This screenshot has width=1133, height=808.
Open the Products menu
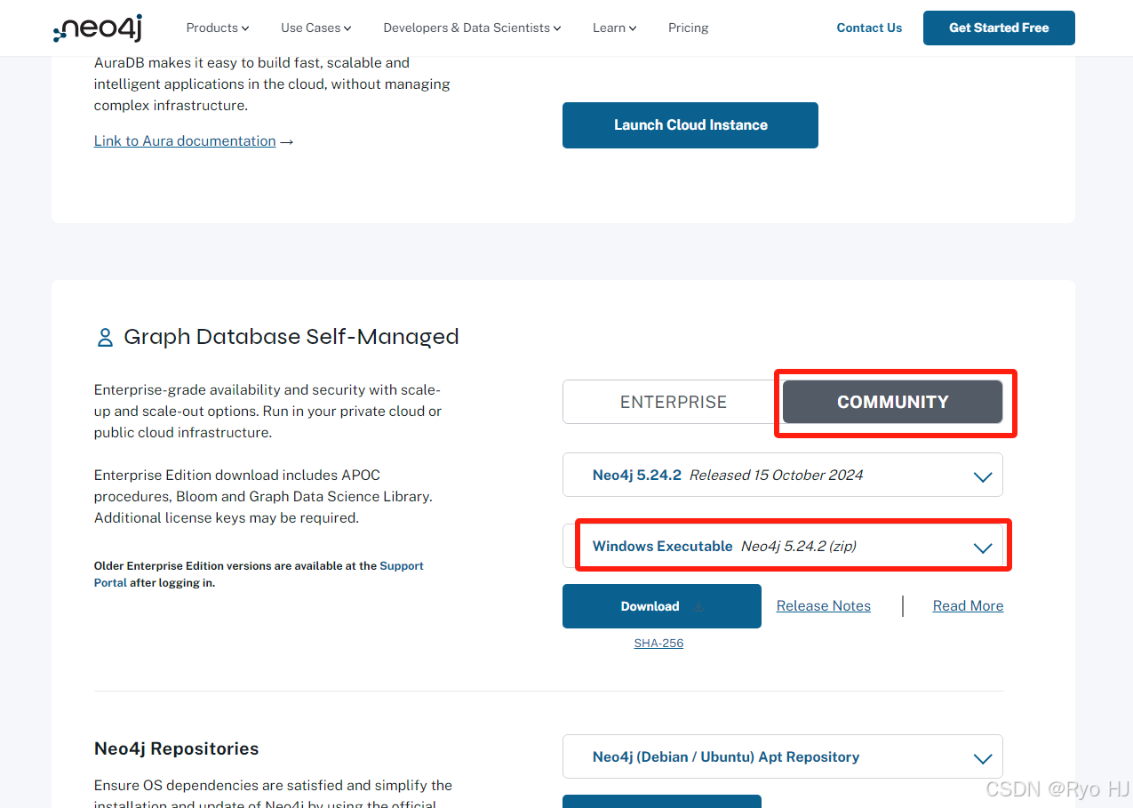point(217,28)
